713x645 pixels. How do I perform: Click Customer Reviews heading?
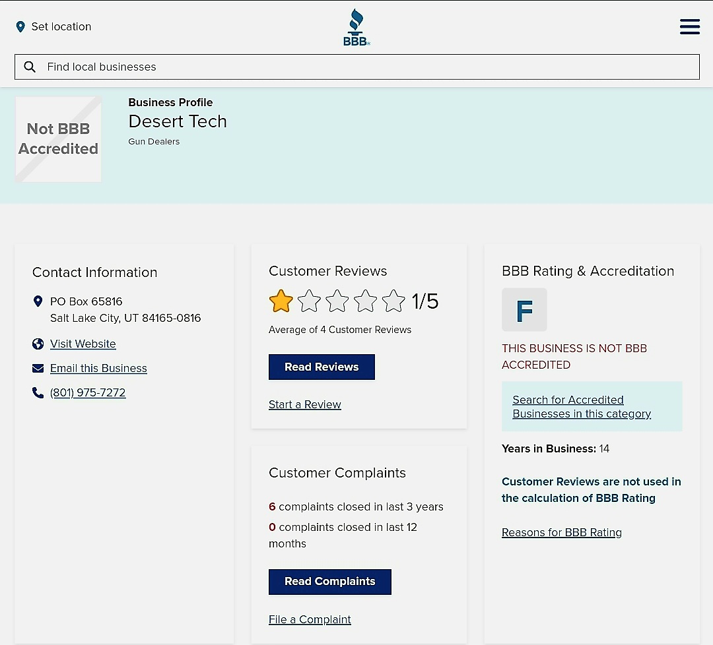tap(328, 271)
